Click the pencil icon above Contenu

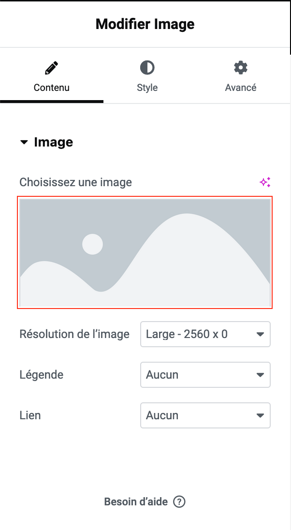[51, 68]
